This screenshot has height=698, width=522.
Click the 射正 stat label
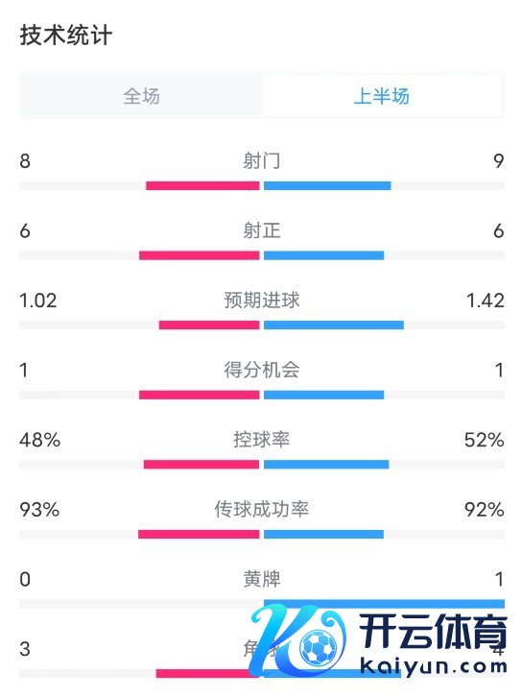pos(262,230)
